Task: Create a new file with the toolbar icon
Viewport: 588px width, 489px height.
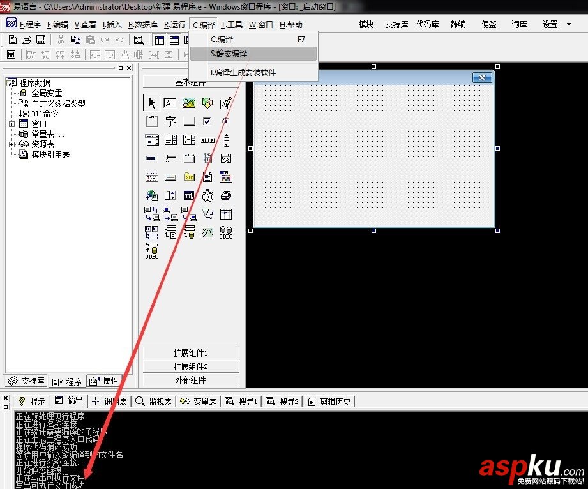Action: click(12, 40)
